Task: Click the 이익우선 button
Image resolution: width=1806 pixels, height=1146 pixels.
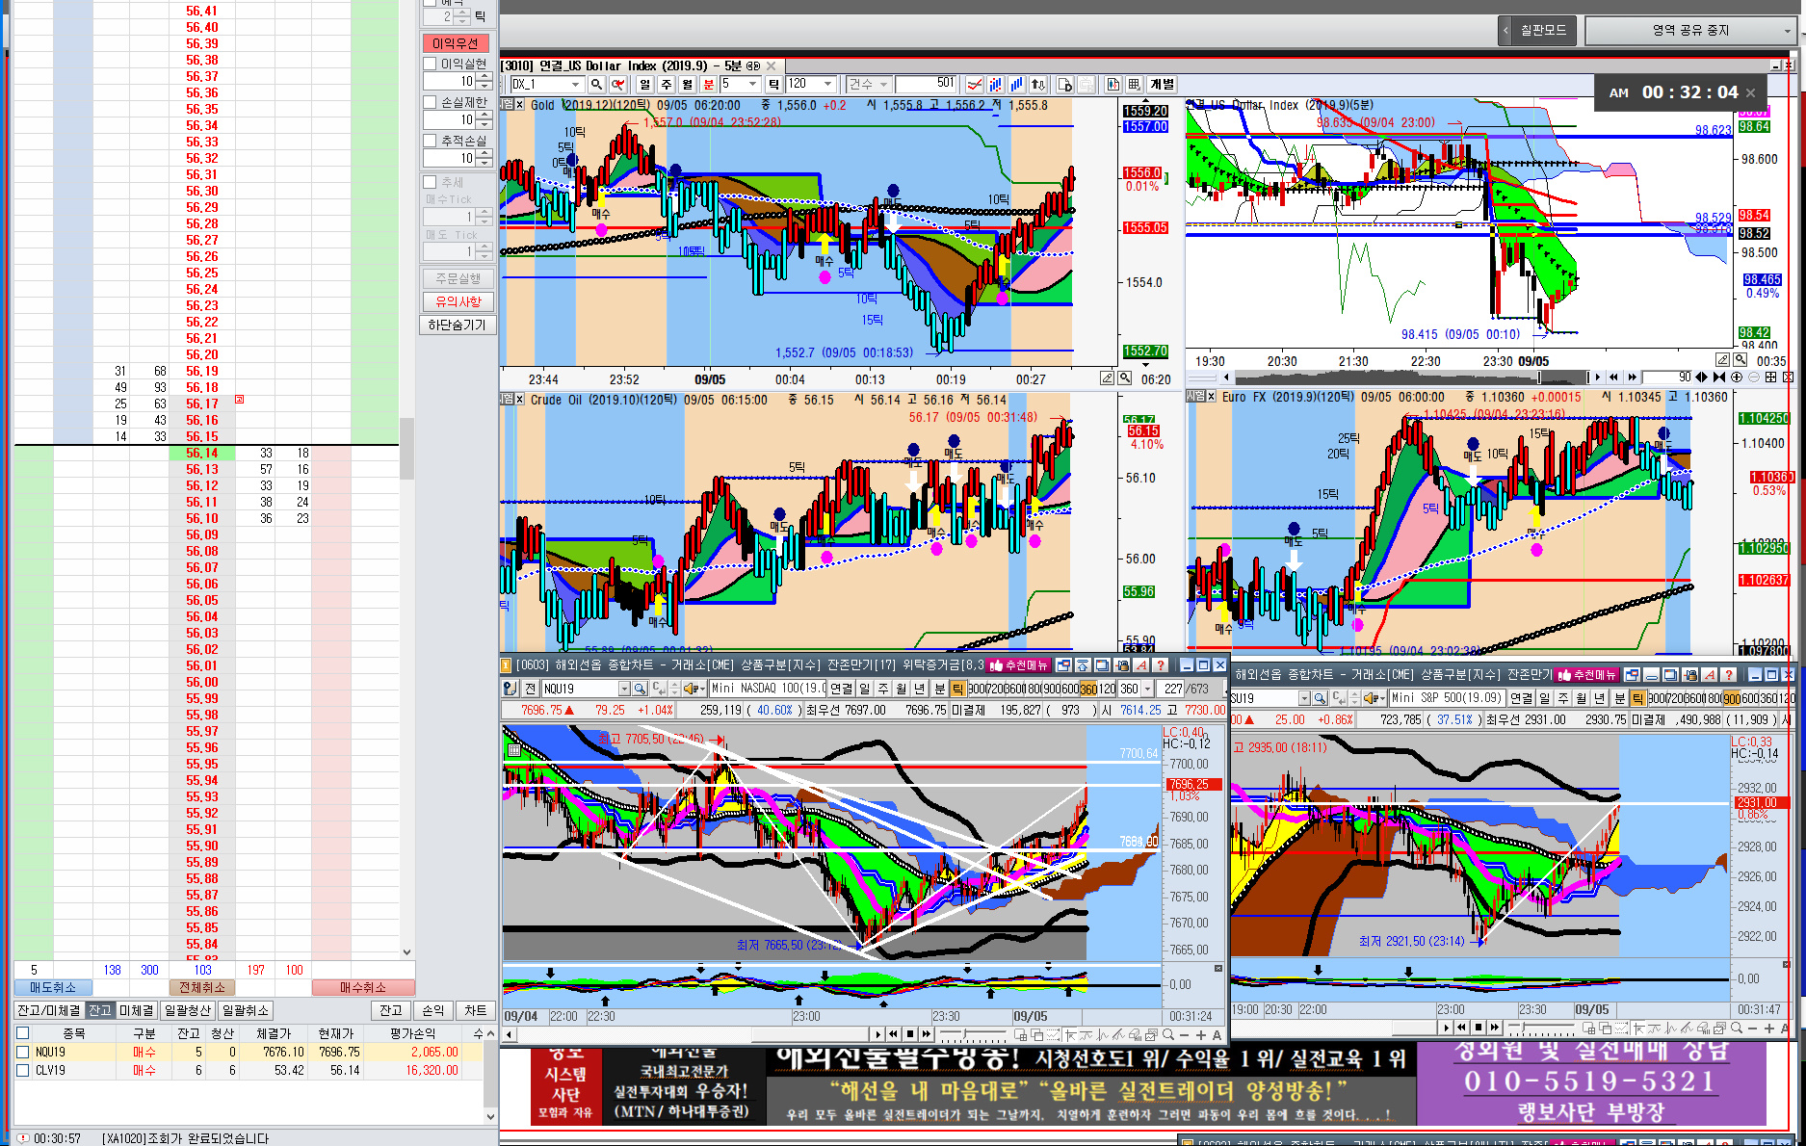Action: pos(456,43)
